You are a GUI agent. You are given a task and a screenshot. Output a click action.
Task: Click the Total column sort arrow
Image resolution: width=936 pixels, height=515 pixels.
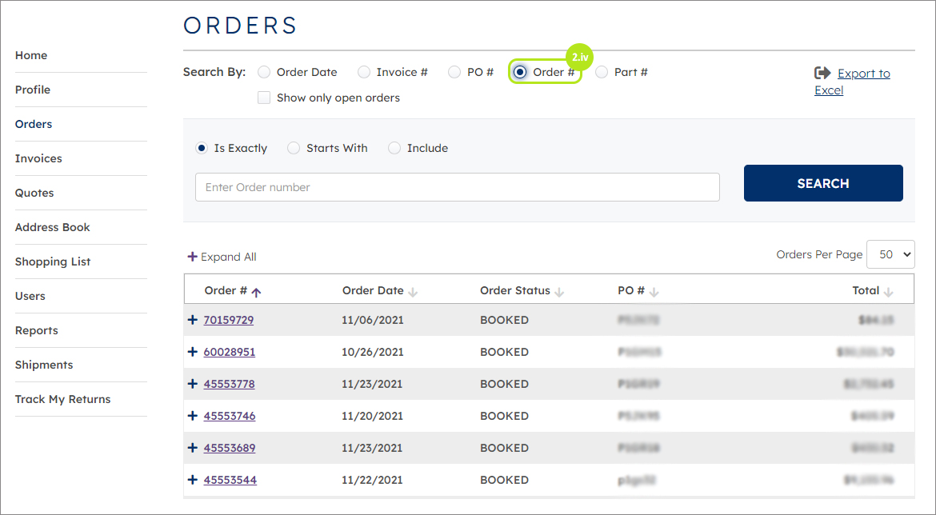[888, 293]
